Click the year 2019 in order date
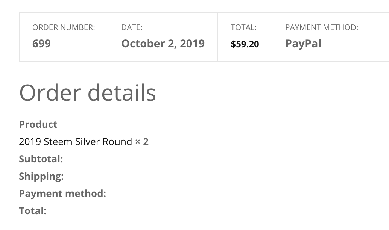The width and height of the screenshot is (389, 230). (192, 44)
